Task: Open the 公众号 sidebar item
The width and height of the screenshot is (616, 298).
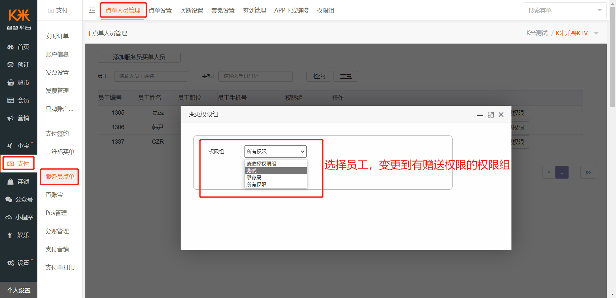Action: click(x=19, y=200)
